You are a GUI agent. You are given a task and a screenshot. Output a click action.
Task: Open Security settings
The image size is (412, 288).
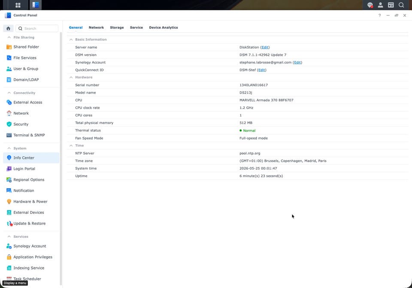tap(31, 124)
